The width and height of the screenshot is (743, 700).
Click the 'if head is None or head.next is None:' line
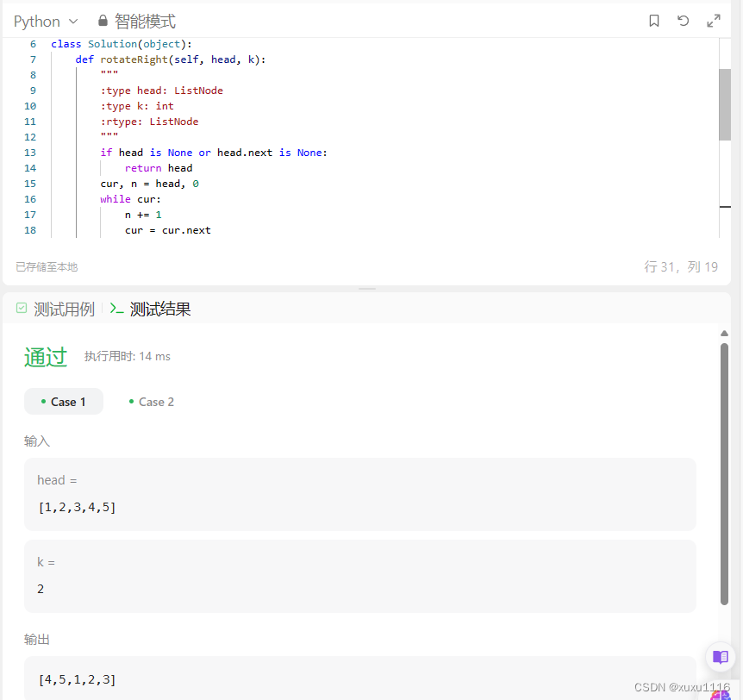coord(214,153)
